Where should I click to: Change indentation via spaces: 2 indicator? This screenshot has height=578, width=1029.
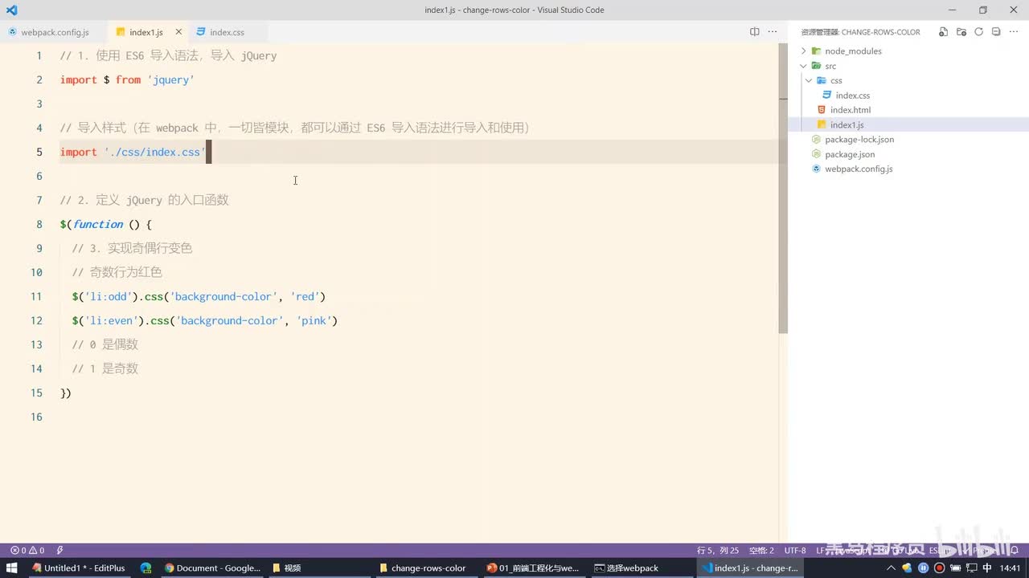(761, 551)
